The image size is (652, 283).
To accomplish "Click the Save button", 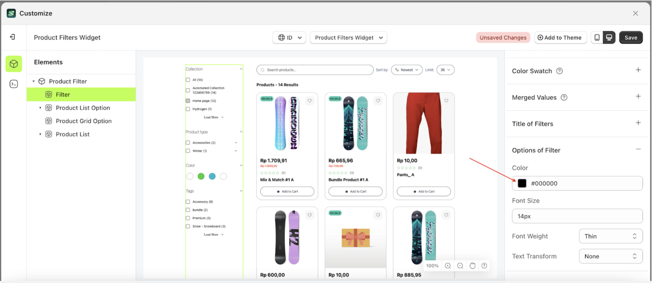I will 631,38.
